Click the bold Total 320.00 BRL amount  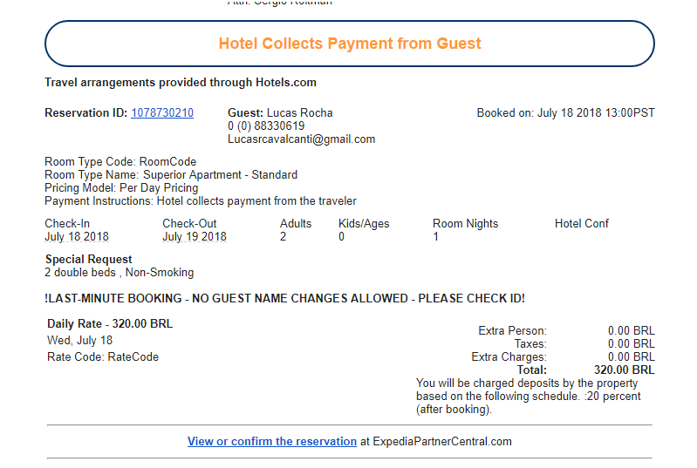[x=624, y=370]
